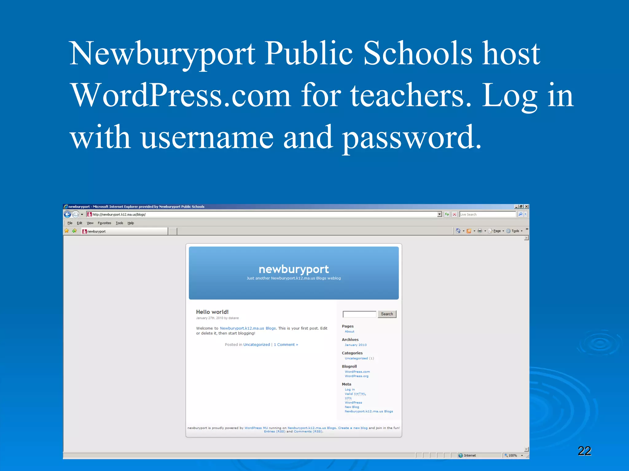Click the scrollbar down arrow
Image resolution: width=629 pixels, height=471 pixels.
click(x=526, y=450)
